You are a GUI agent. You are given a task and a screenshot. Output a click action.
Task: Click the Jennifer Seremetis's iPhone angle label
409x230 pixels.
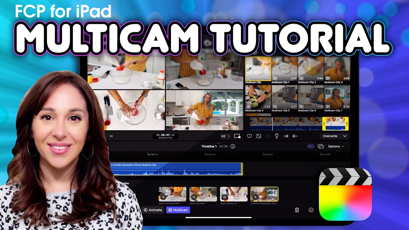pyautogui.click(x=264, y=203)
